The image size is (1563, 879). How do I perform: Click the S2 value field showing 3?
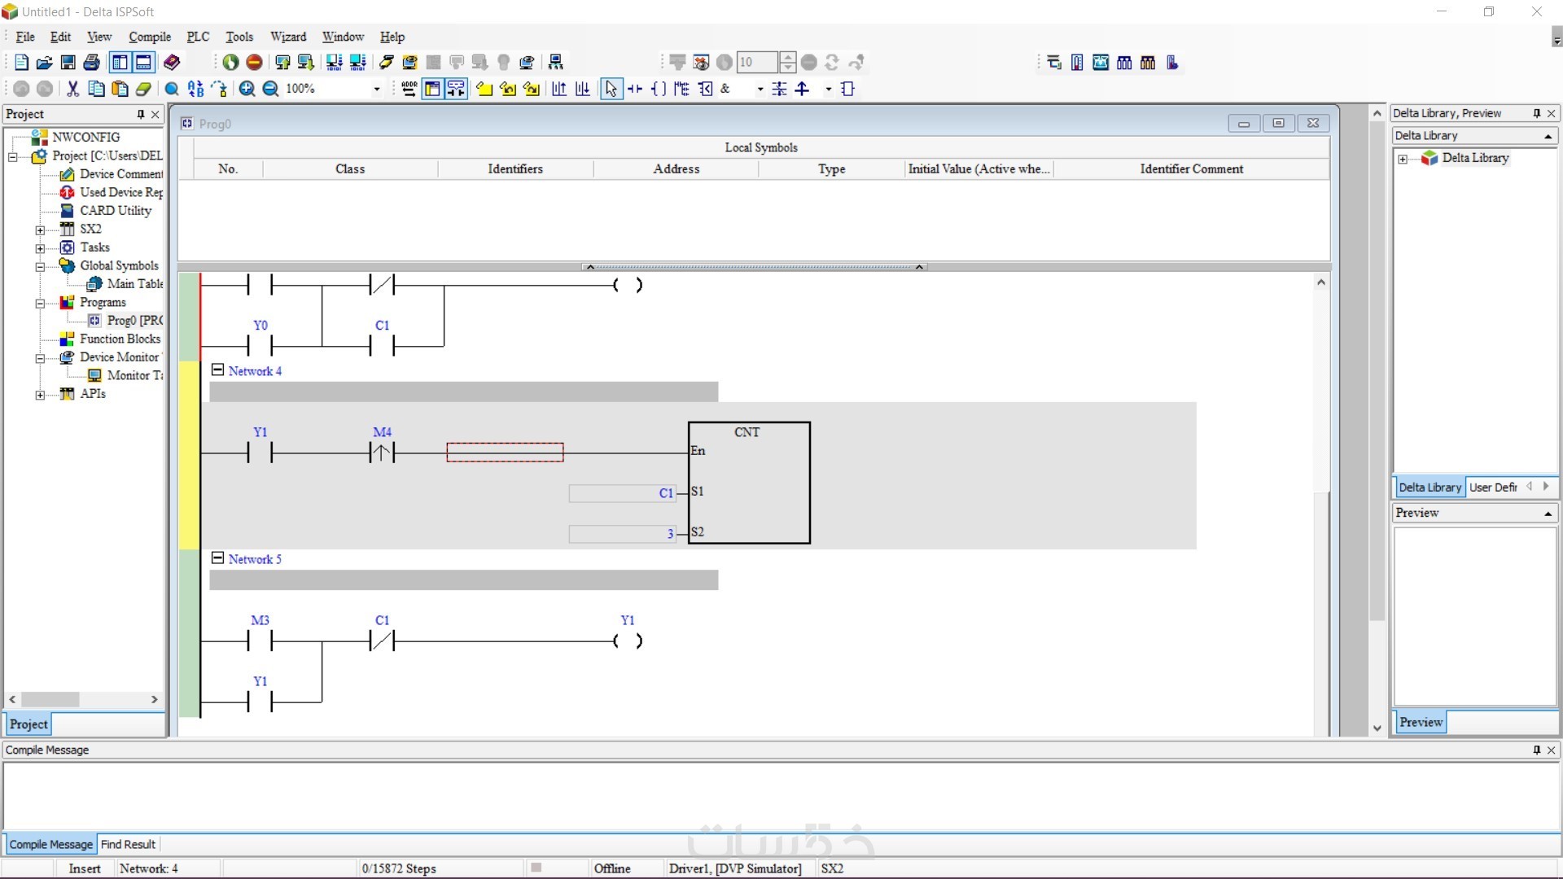(623, 534)
